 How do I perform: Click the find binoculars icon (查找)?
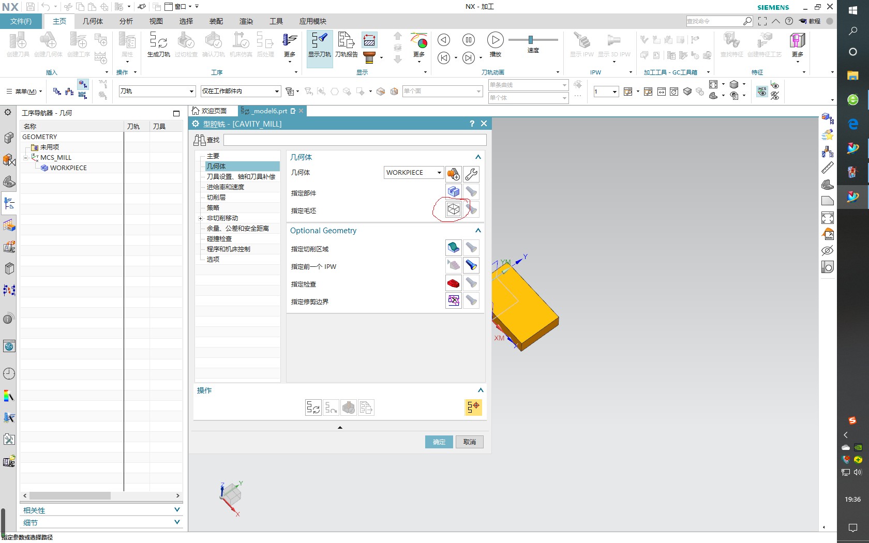point(200,140)
